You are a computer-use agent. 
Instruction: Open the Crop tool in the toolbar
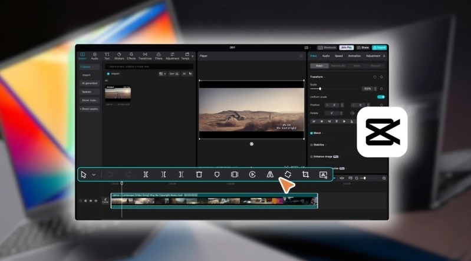click(305, 174)
